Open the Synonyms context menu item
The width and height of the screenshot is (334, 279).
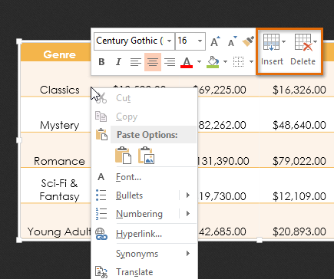144,254
